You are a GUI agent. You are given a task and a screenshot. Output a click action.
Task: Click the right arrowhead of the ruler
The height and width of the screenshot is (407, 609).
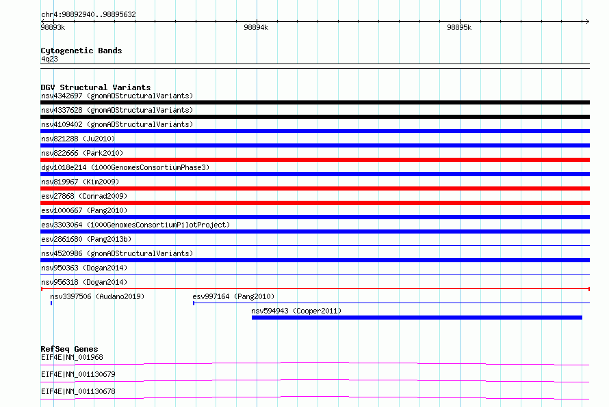(x=587, y=21)
